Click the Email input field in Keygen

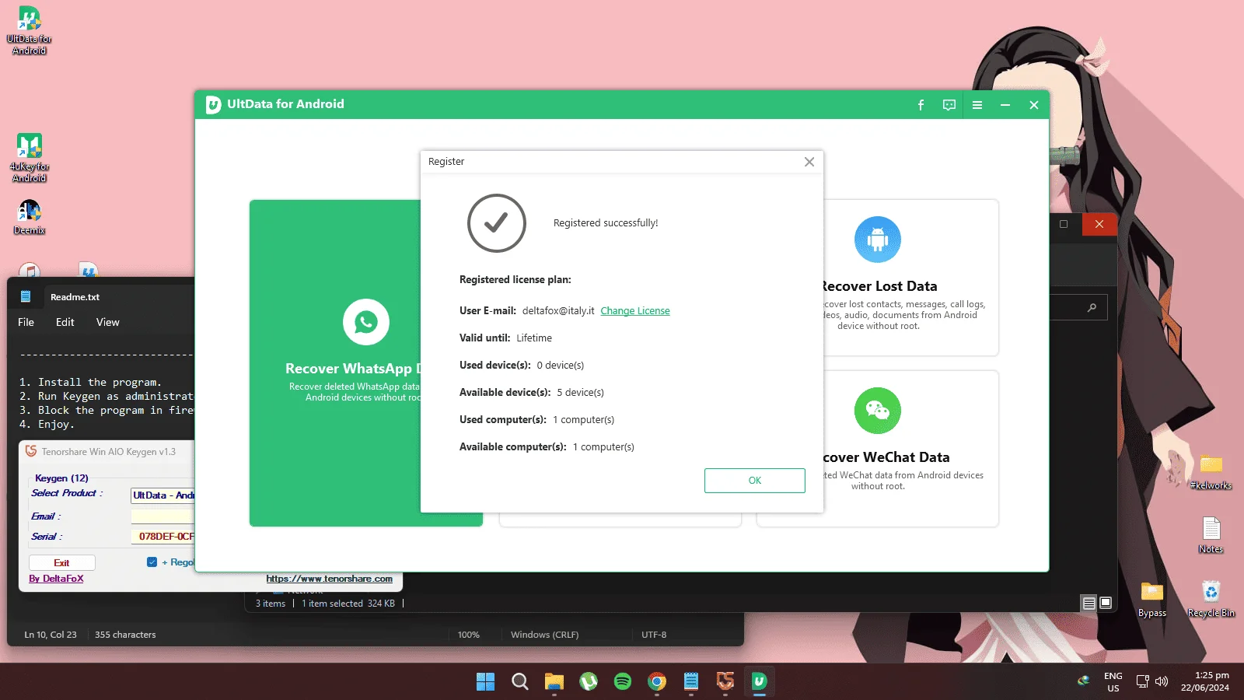point(162,516)
